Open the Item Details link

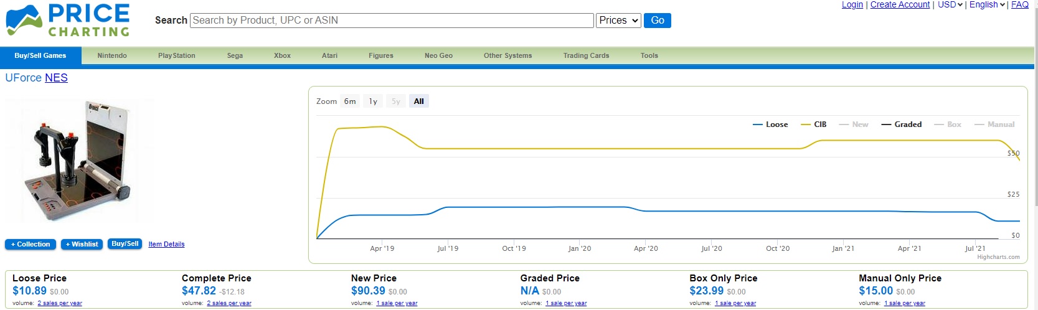166,245
